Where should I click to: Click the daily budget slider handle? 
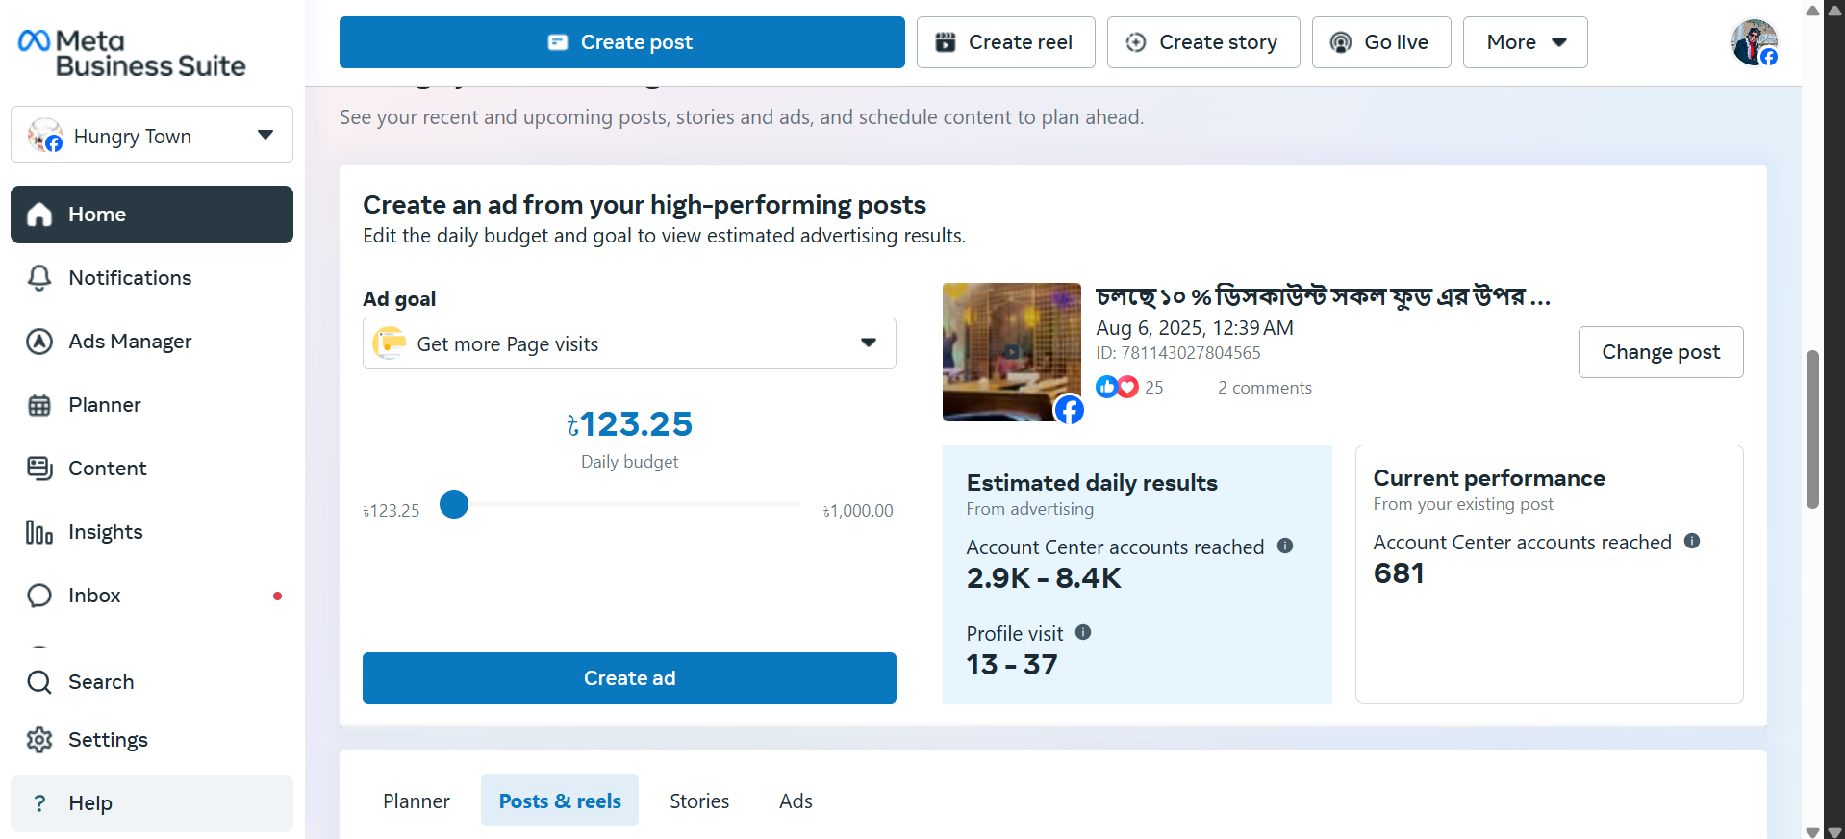pos(454,504)
